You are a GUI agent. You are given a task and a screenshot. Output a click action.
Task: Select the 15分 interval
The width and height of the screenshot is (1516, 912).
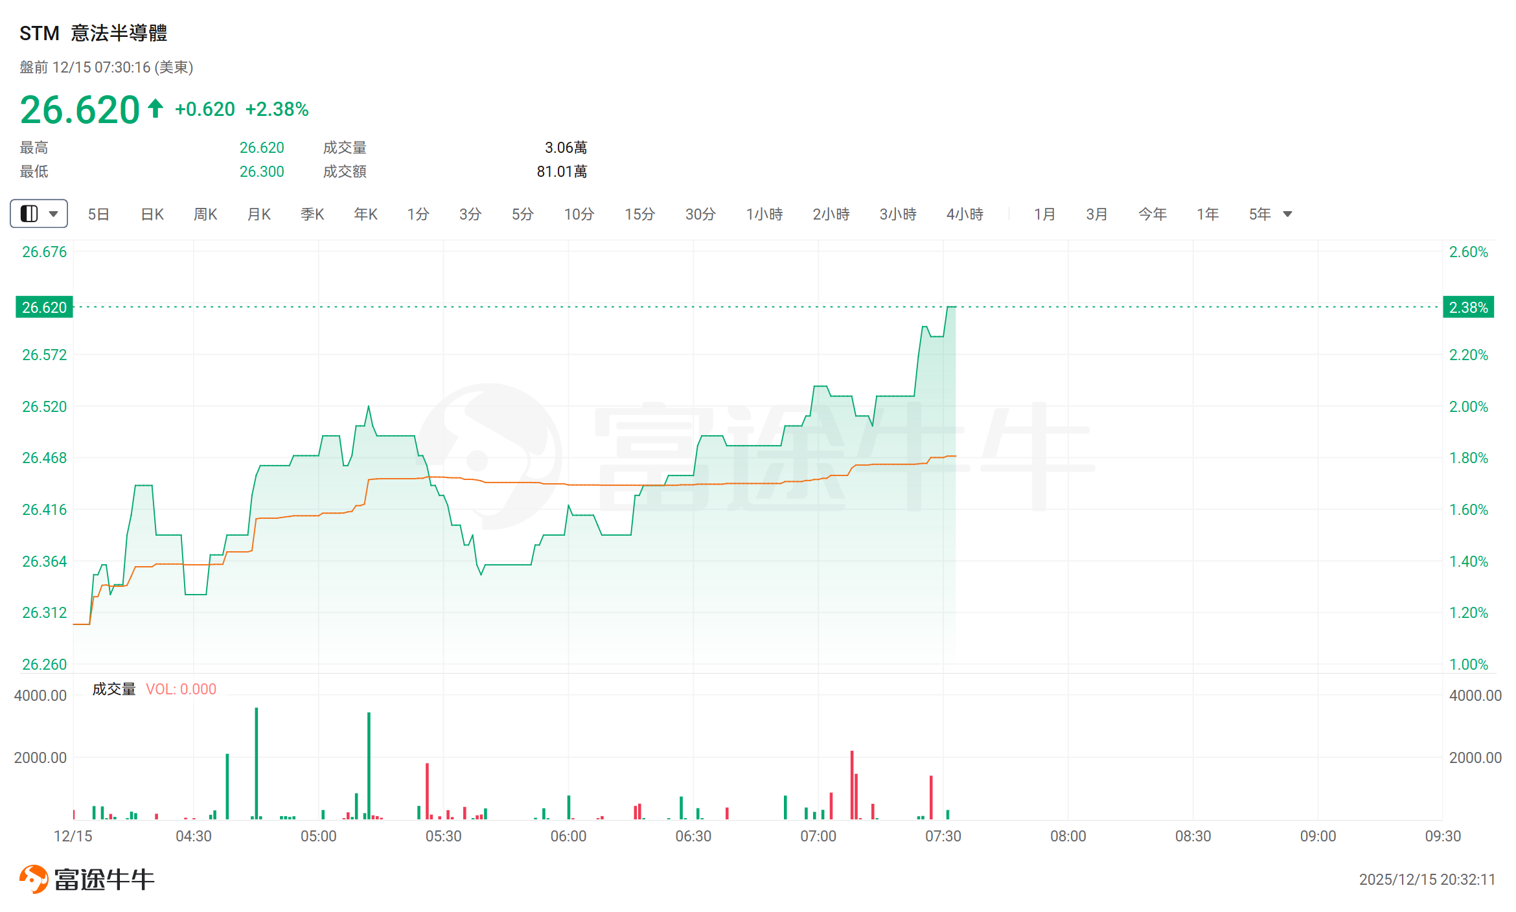coord(639,214)
